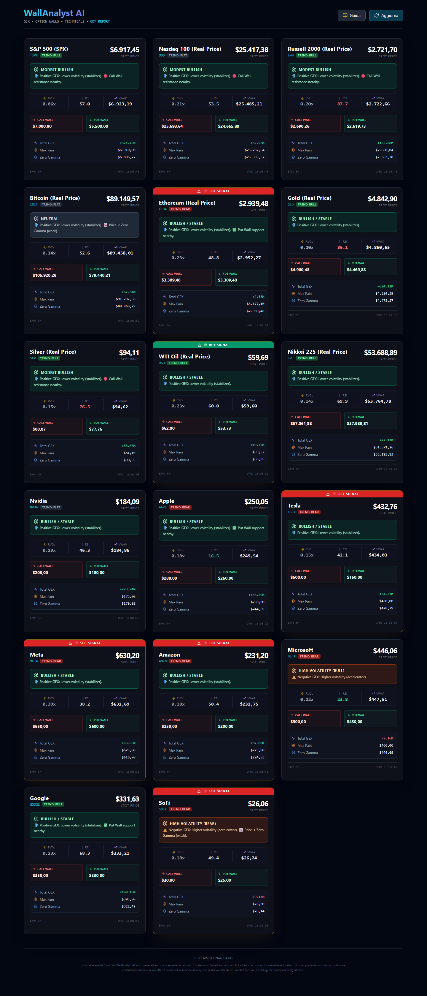Viewport: 427px width, 996px height.
Task: Click the Nasdaq 100 QQQ ticker label
Action: (x=162, y=56)
